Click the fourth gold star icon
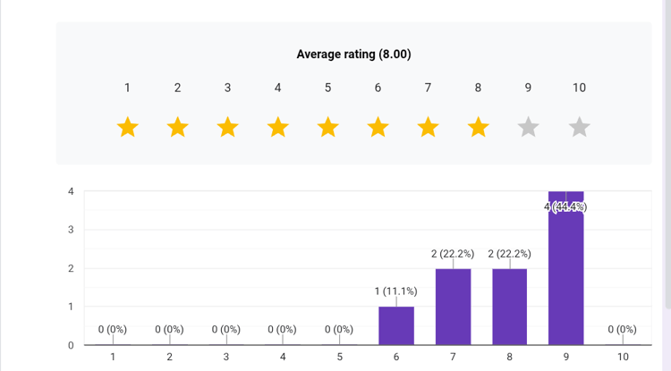This screenshot has height=371, width=671. click(x=278, y=128)
